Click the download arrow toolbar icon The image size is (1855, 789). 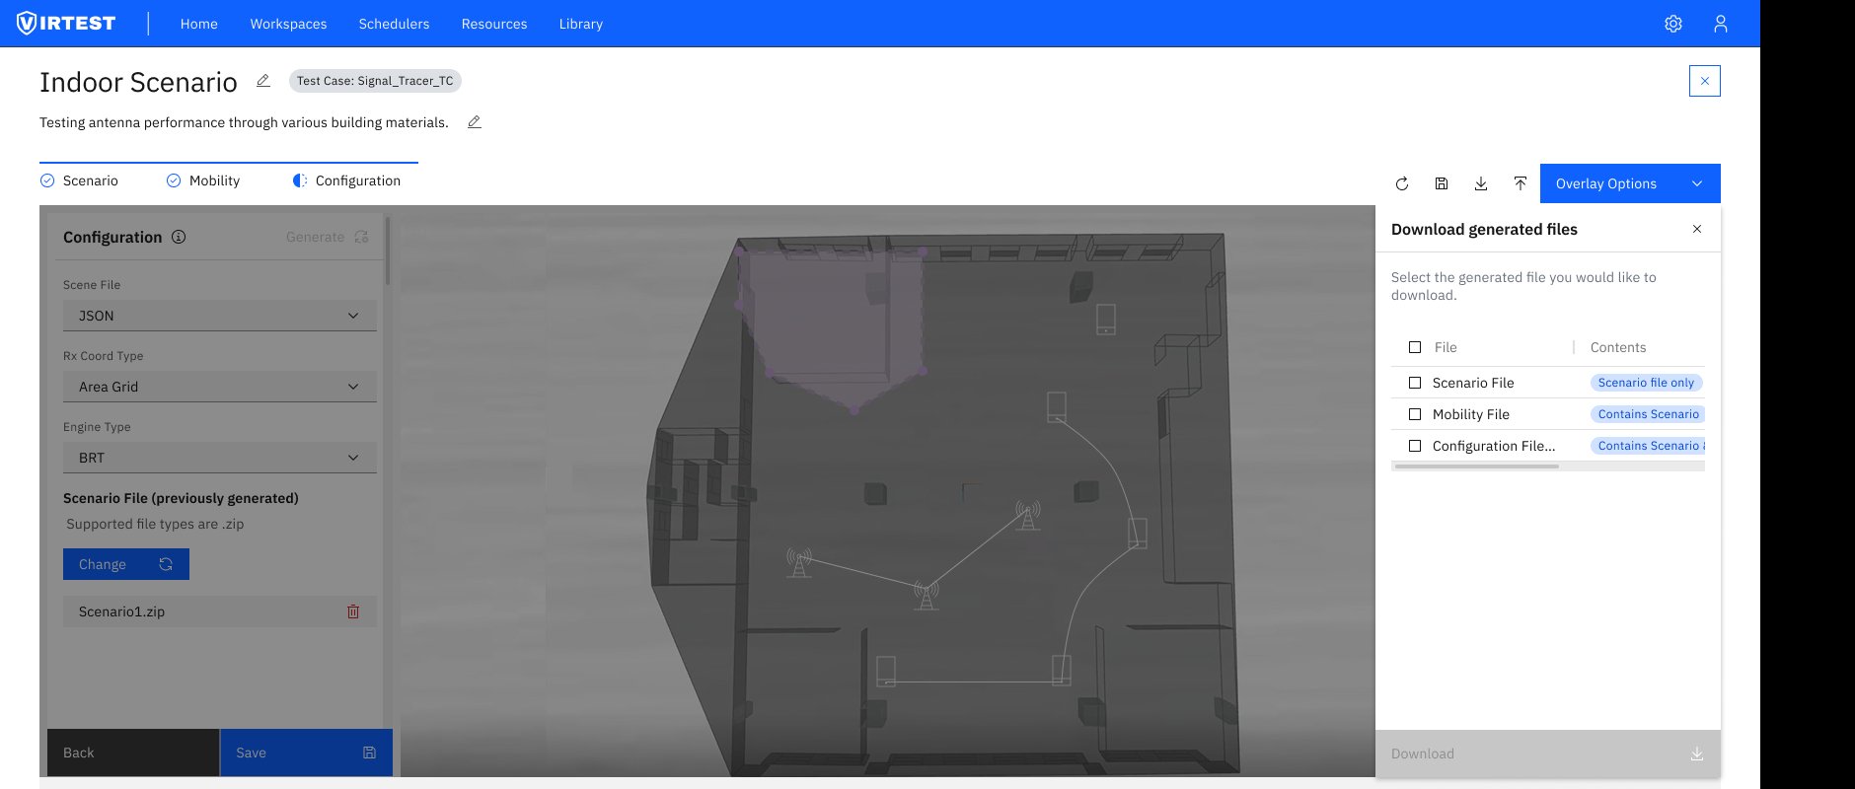pyautogui.click(x=1481, y=183)
